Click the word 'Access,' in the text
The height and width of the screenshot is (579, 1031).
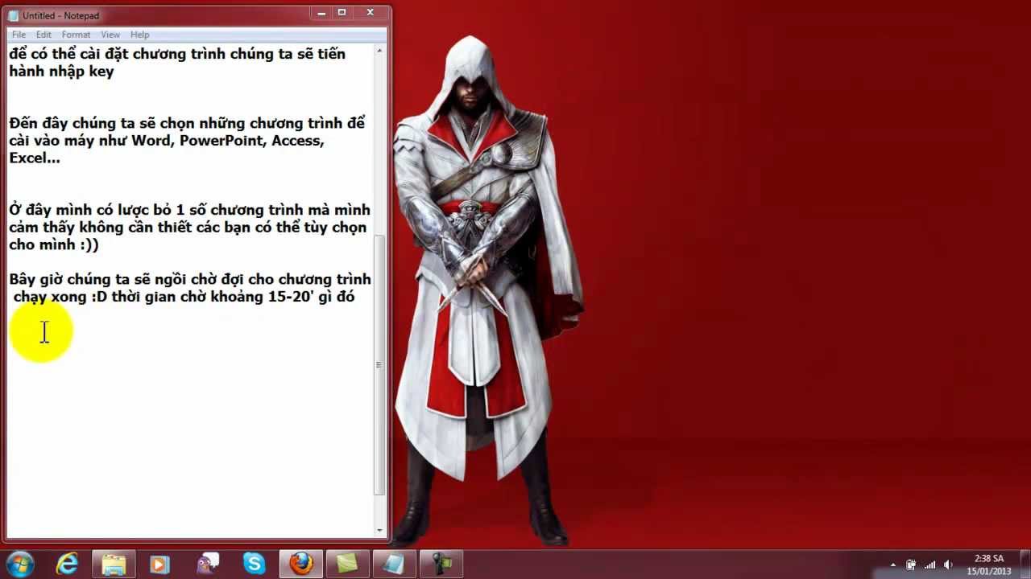click(297, 141)
